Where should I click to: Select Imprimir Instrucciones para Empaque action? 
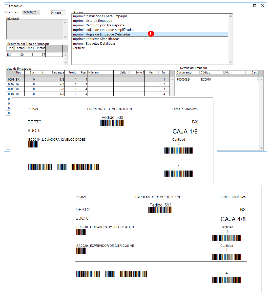(x=100, y=16)
